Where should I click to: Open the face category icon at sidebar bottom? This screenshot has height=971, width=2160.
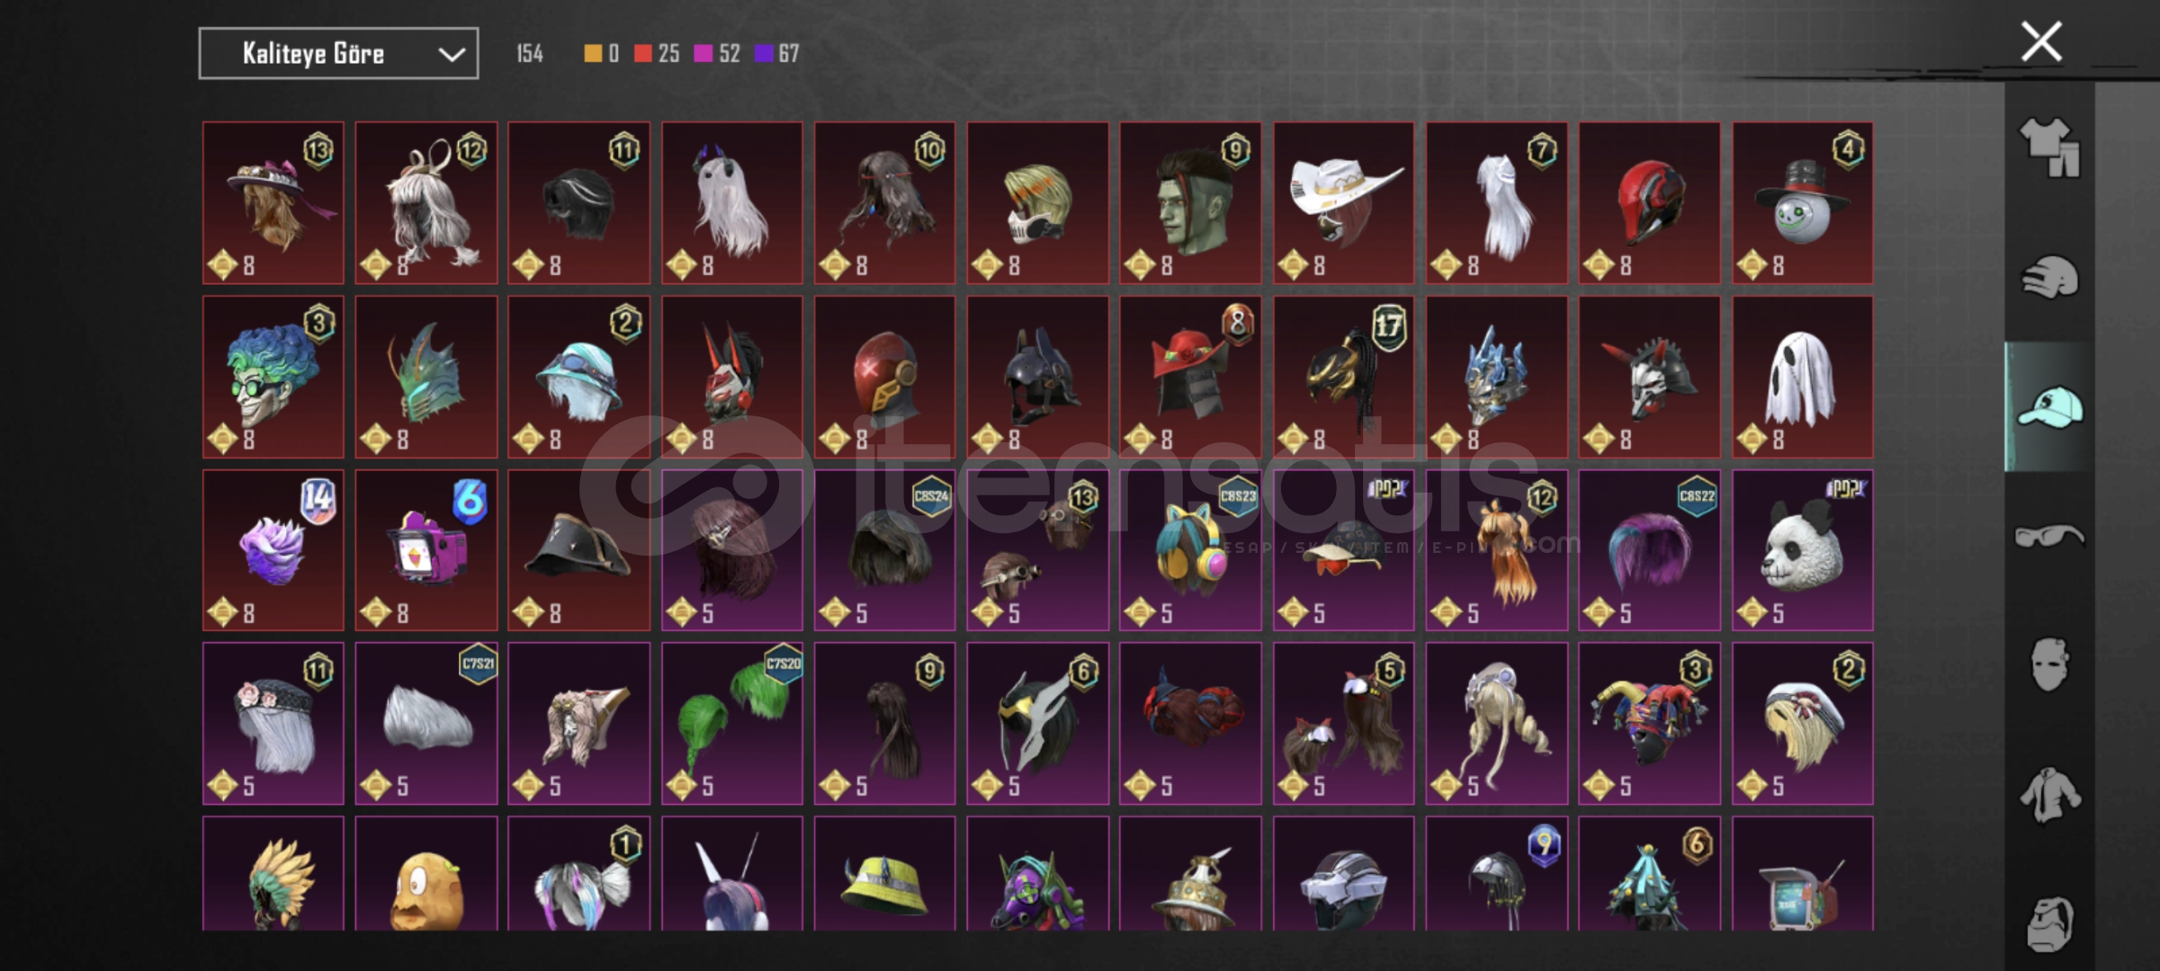[2049, 923]
